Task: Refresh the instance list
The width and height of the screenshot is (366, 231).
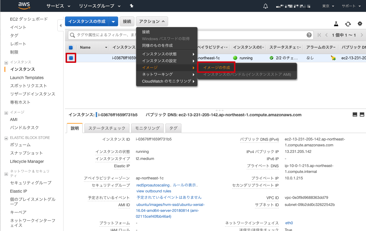Action: [x=348, y=24]
